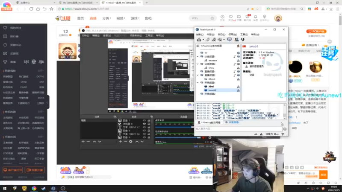Open OBS mixer audio settings gear

(210, 137)
